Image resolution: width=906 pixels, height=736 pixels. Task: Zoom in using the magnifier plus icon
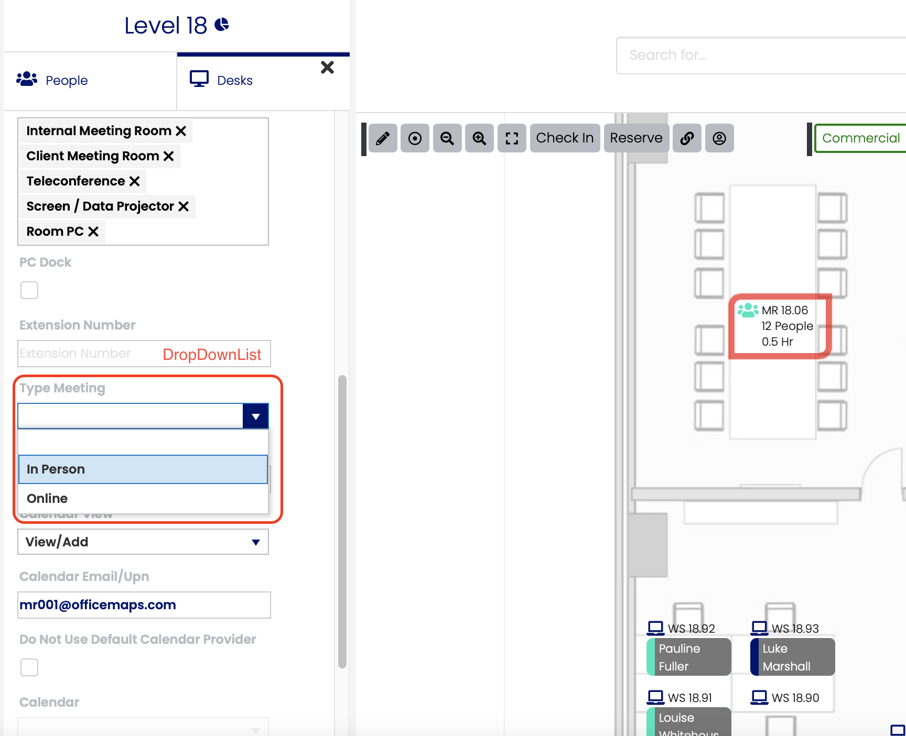click(479, 138)
